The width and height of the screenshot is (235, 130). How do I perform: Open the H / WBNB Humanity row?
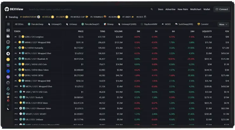pyautogui.click(x=122, y=48)
